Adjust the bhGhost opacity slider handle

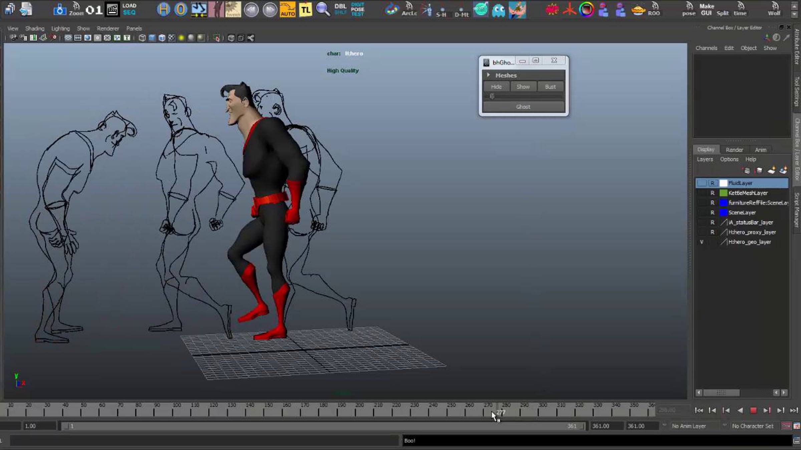click(492, 96)
